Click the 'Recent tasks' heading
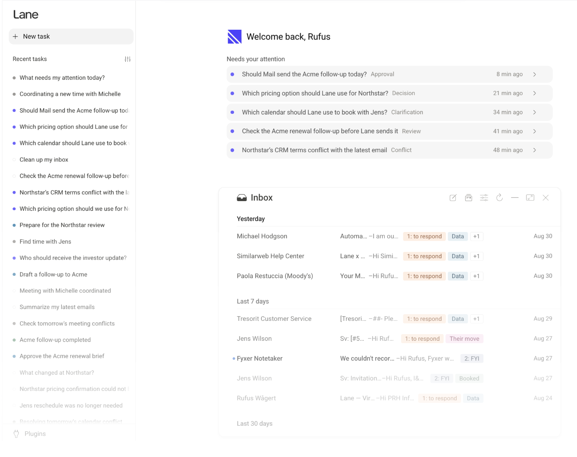The image size is (577, 457). (x=30, y=59)
